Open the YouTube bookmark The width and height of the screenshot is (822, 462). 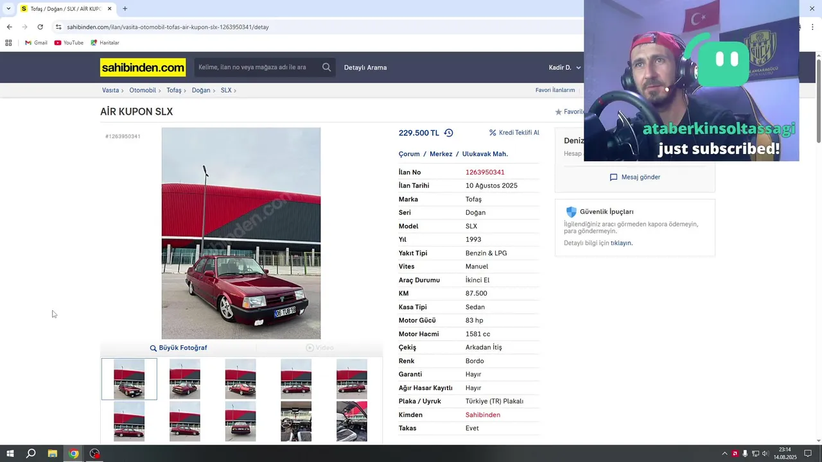69,43
